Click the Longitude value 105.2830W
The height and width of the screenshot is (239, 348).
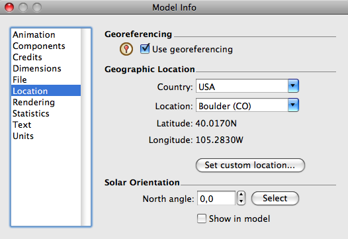(219, 140)
